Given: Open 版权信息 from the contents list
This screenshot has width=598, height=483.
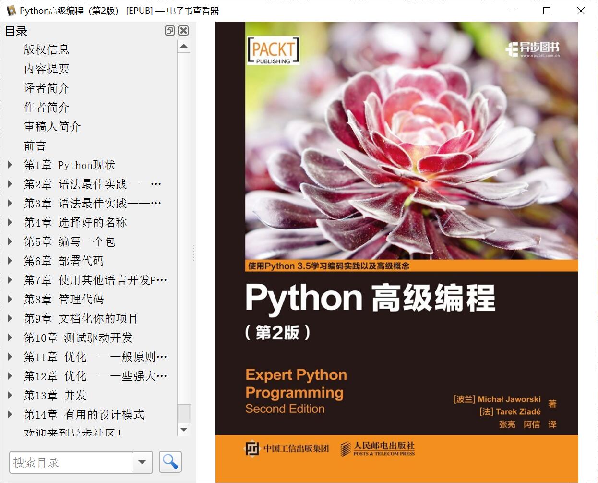Looking at the screenshot, I should point(46,49).
